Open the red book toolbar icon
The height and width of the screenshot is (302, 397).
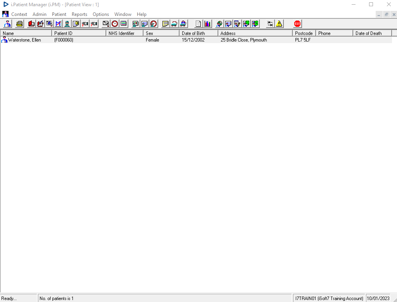(x=31, y=24)
